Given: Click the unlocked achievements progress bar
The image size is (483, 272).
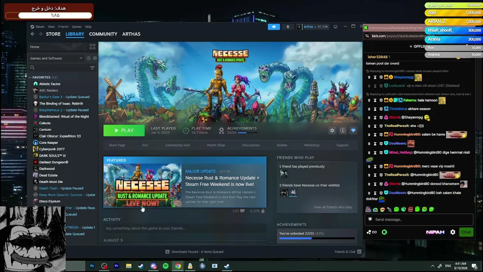Looking at the screenshot, I should (317, 238).
